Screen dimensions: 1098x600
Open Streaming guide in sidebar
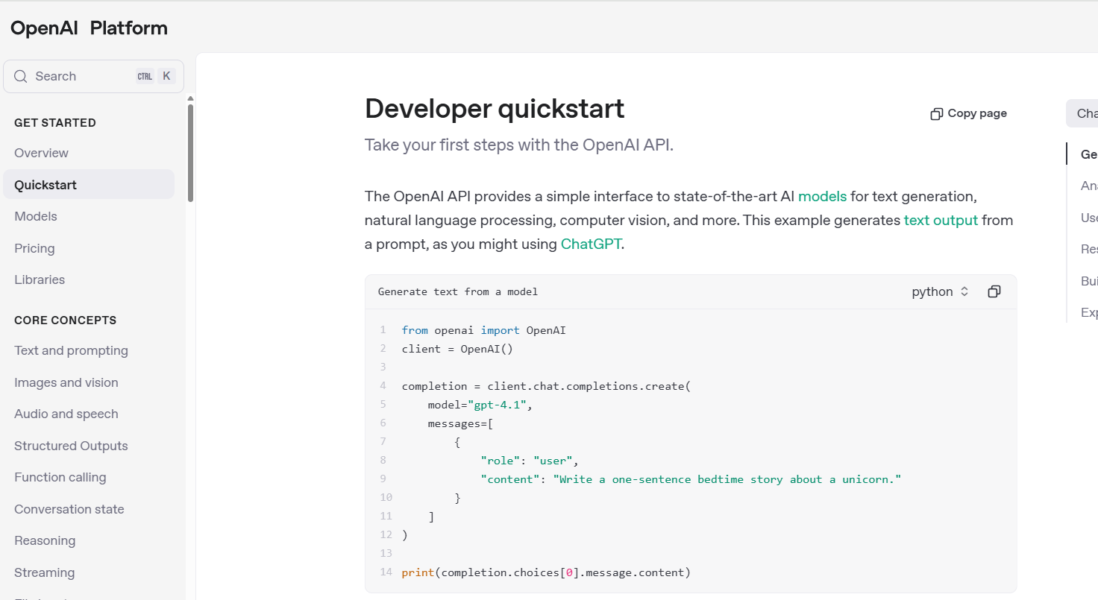(45, 572)
